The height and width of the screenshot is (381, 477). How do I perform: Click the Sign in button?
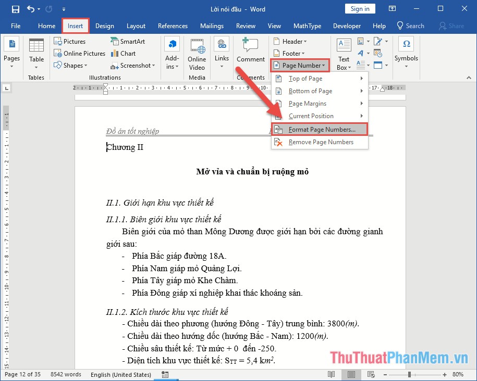360,8
